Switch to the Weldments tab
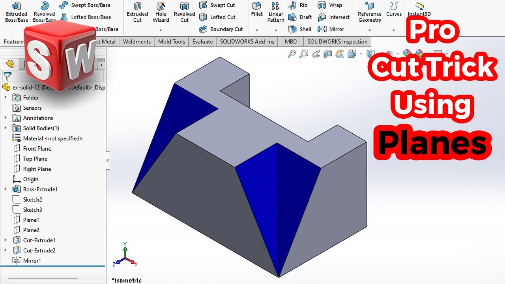 pyautogui.click(x=137, y=41)
